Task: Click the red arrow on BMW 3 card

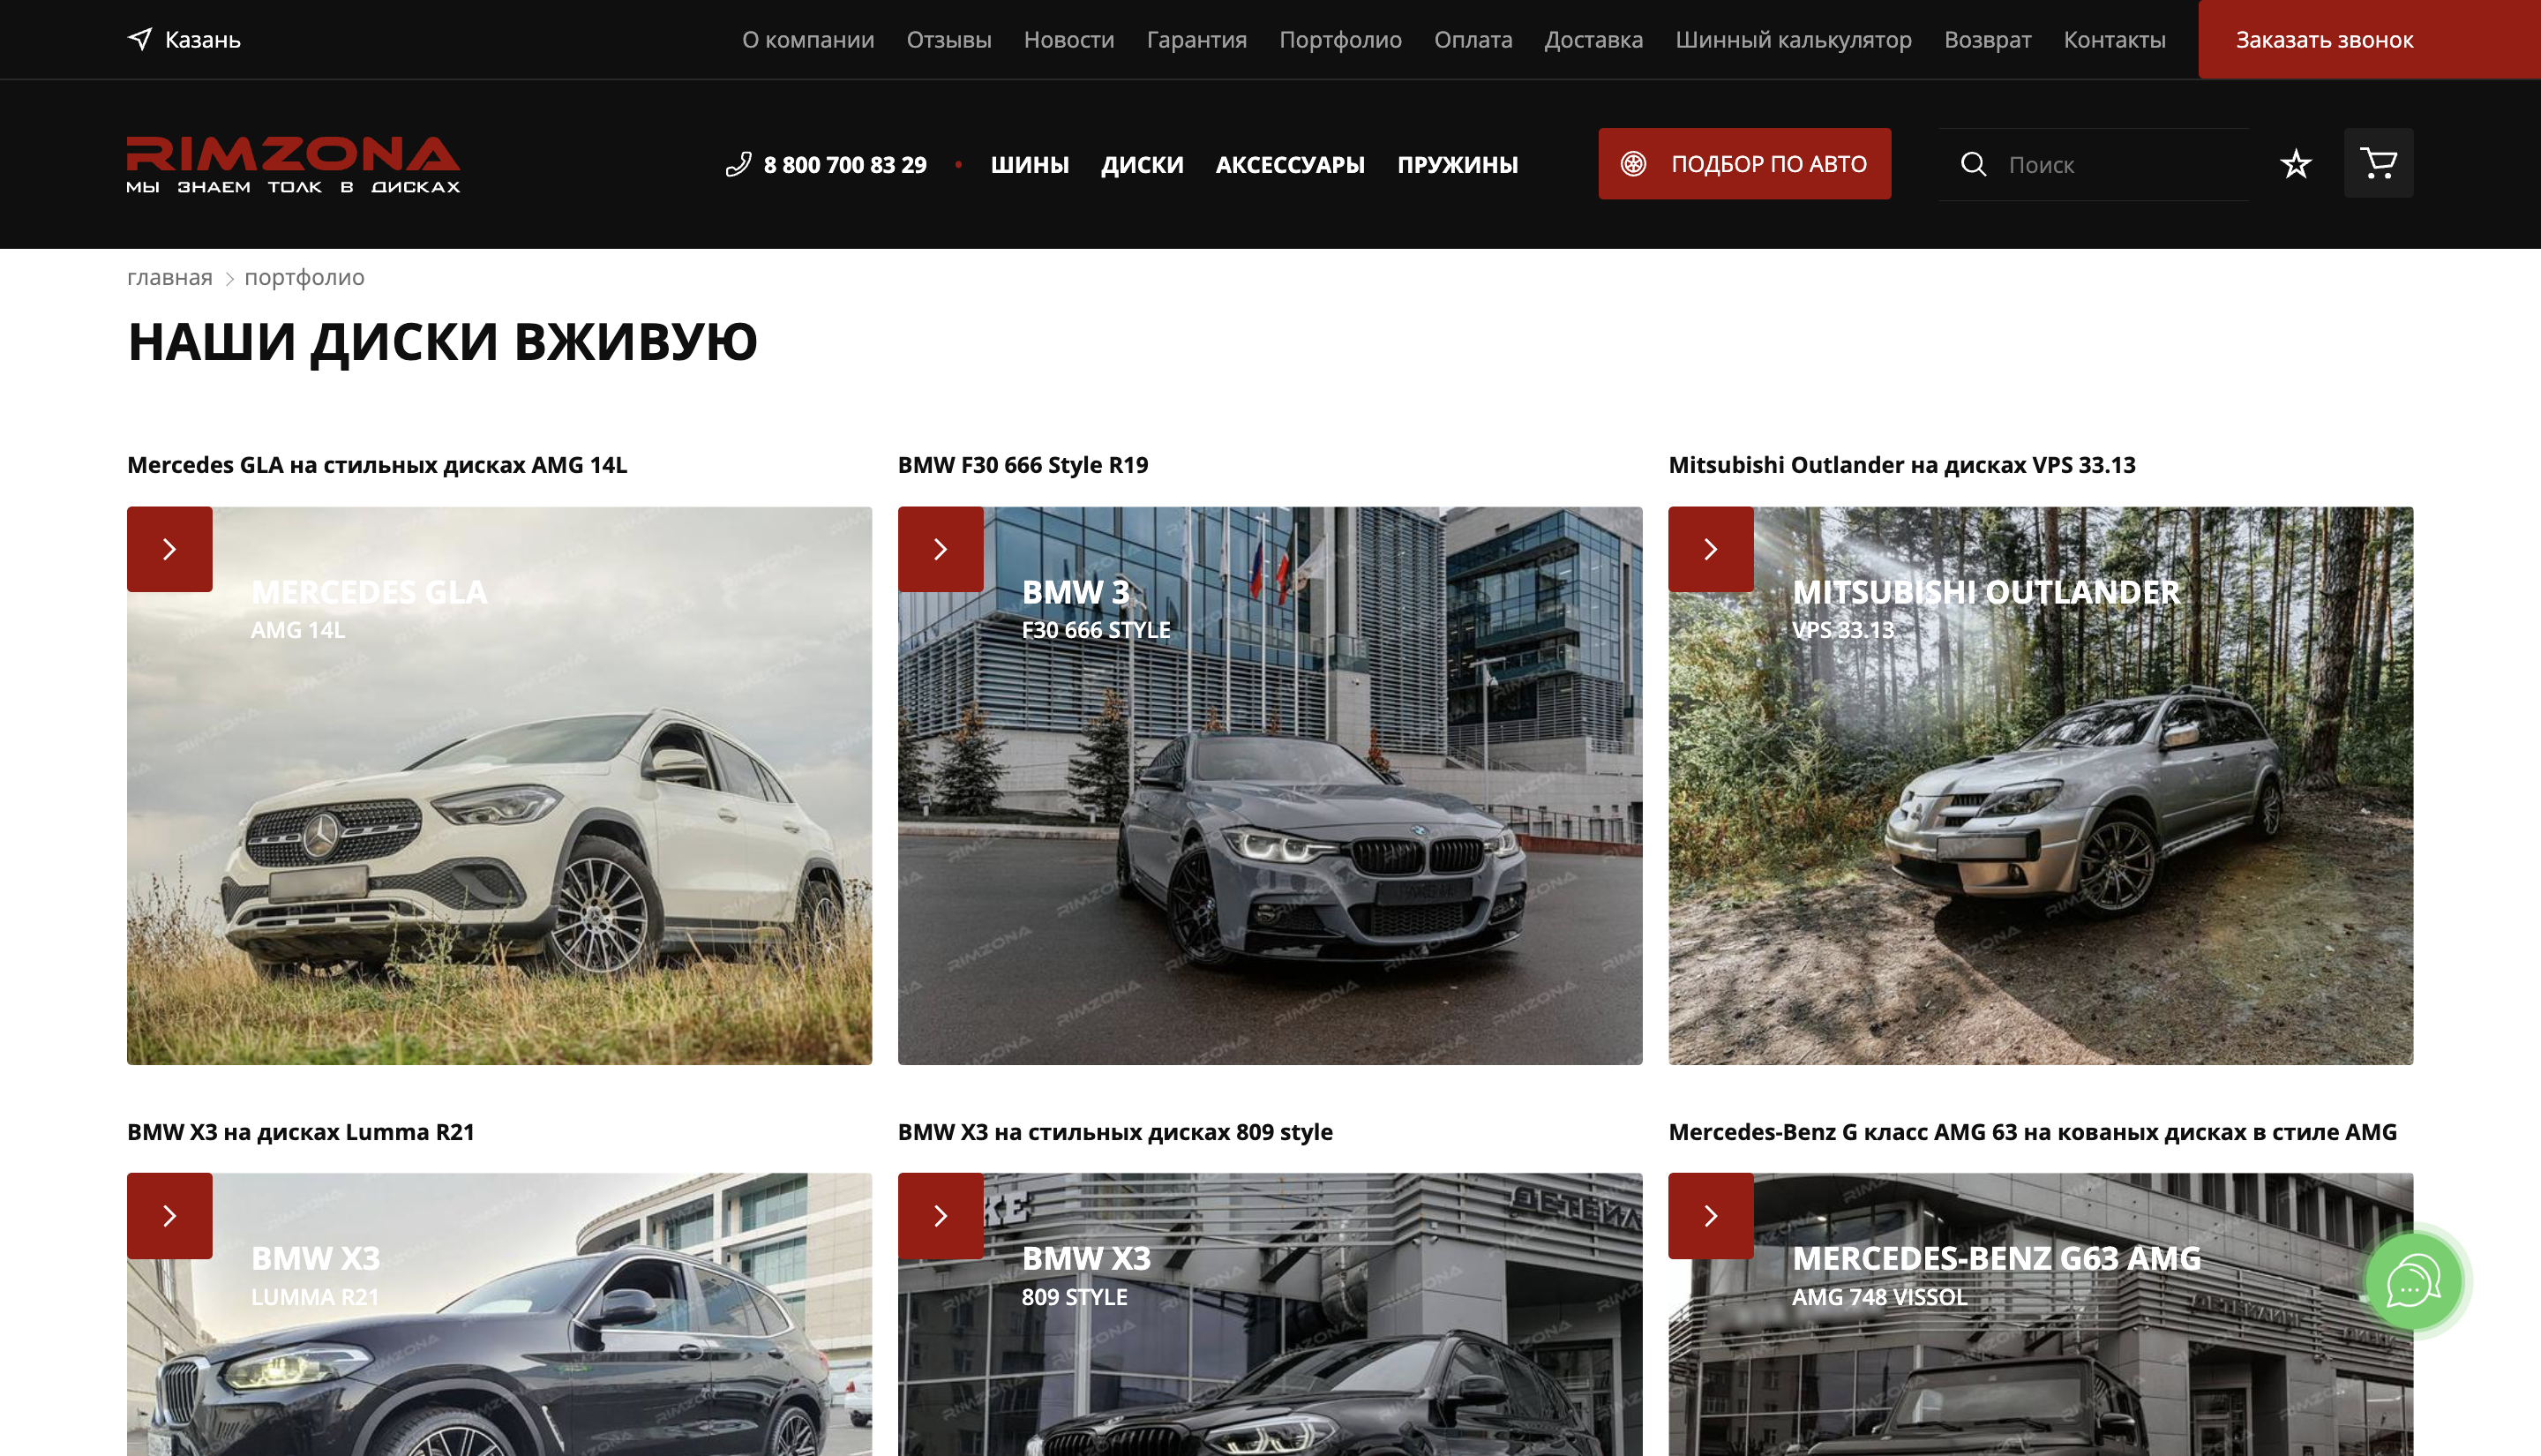Action: coord(940,549)
